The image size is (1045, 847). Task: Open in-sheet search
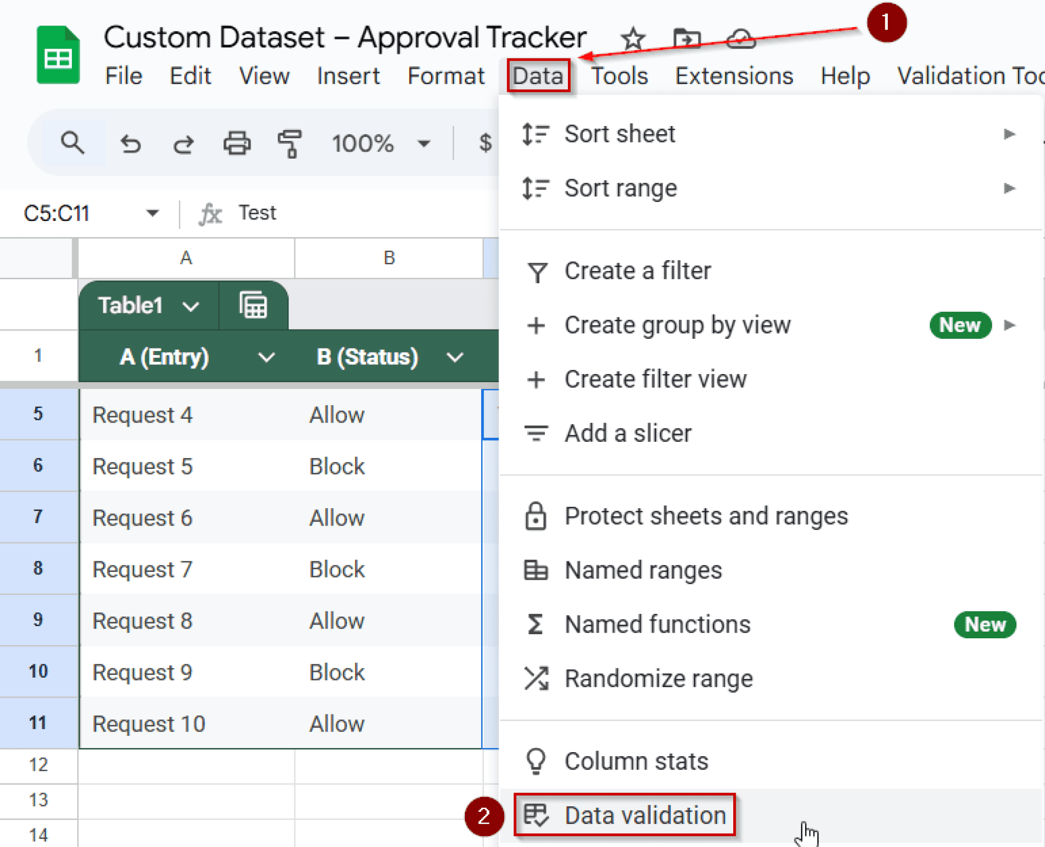point(73,143)
